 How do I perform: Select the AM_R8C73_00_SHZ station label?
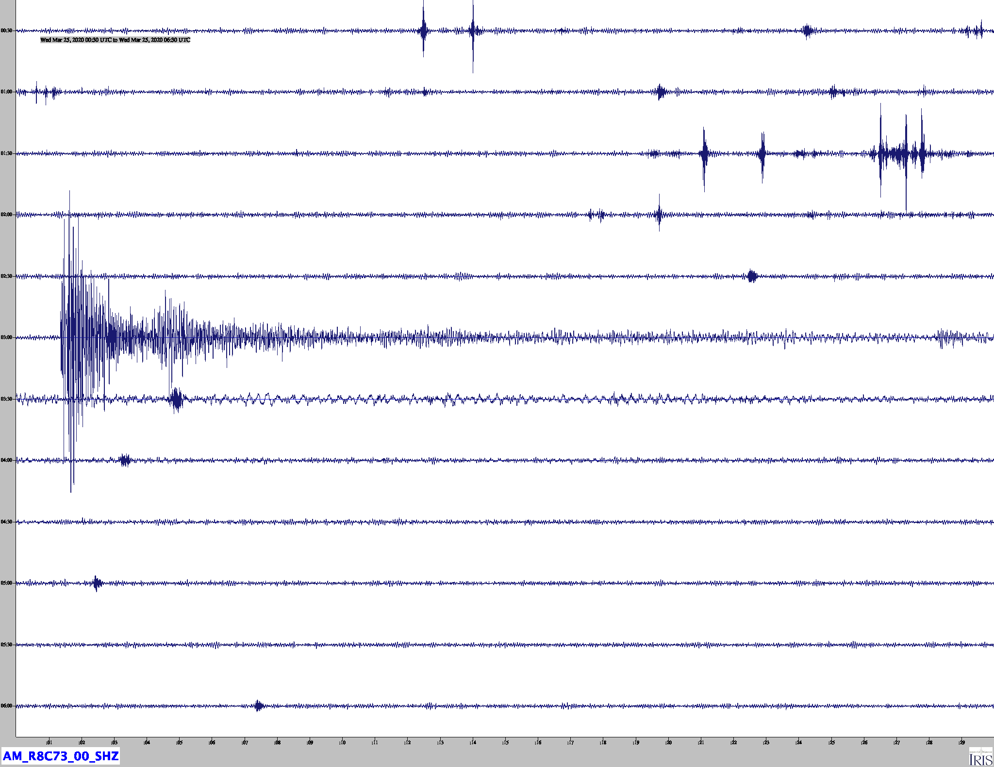tap(61, 756)
